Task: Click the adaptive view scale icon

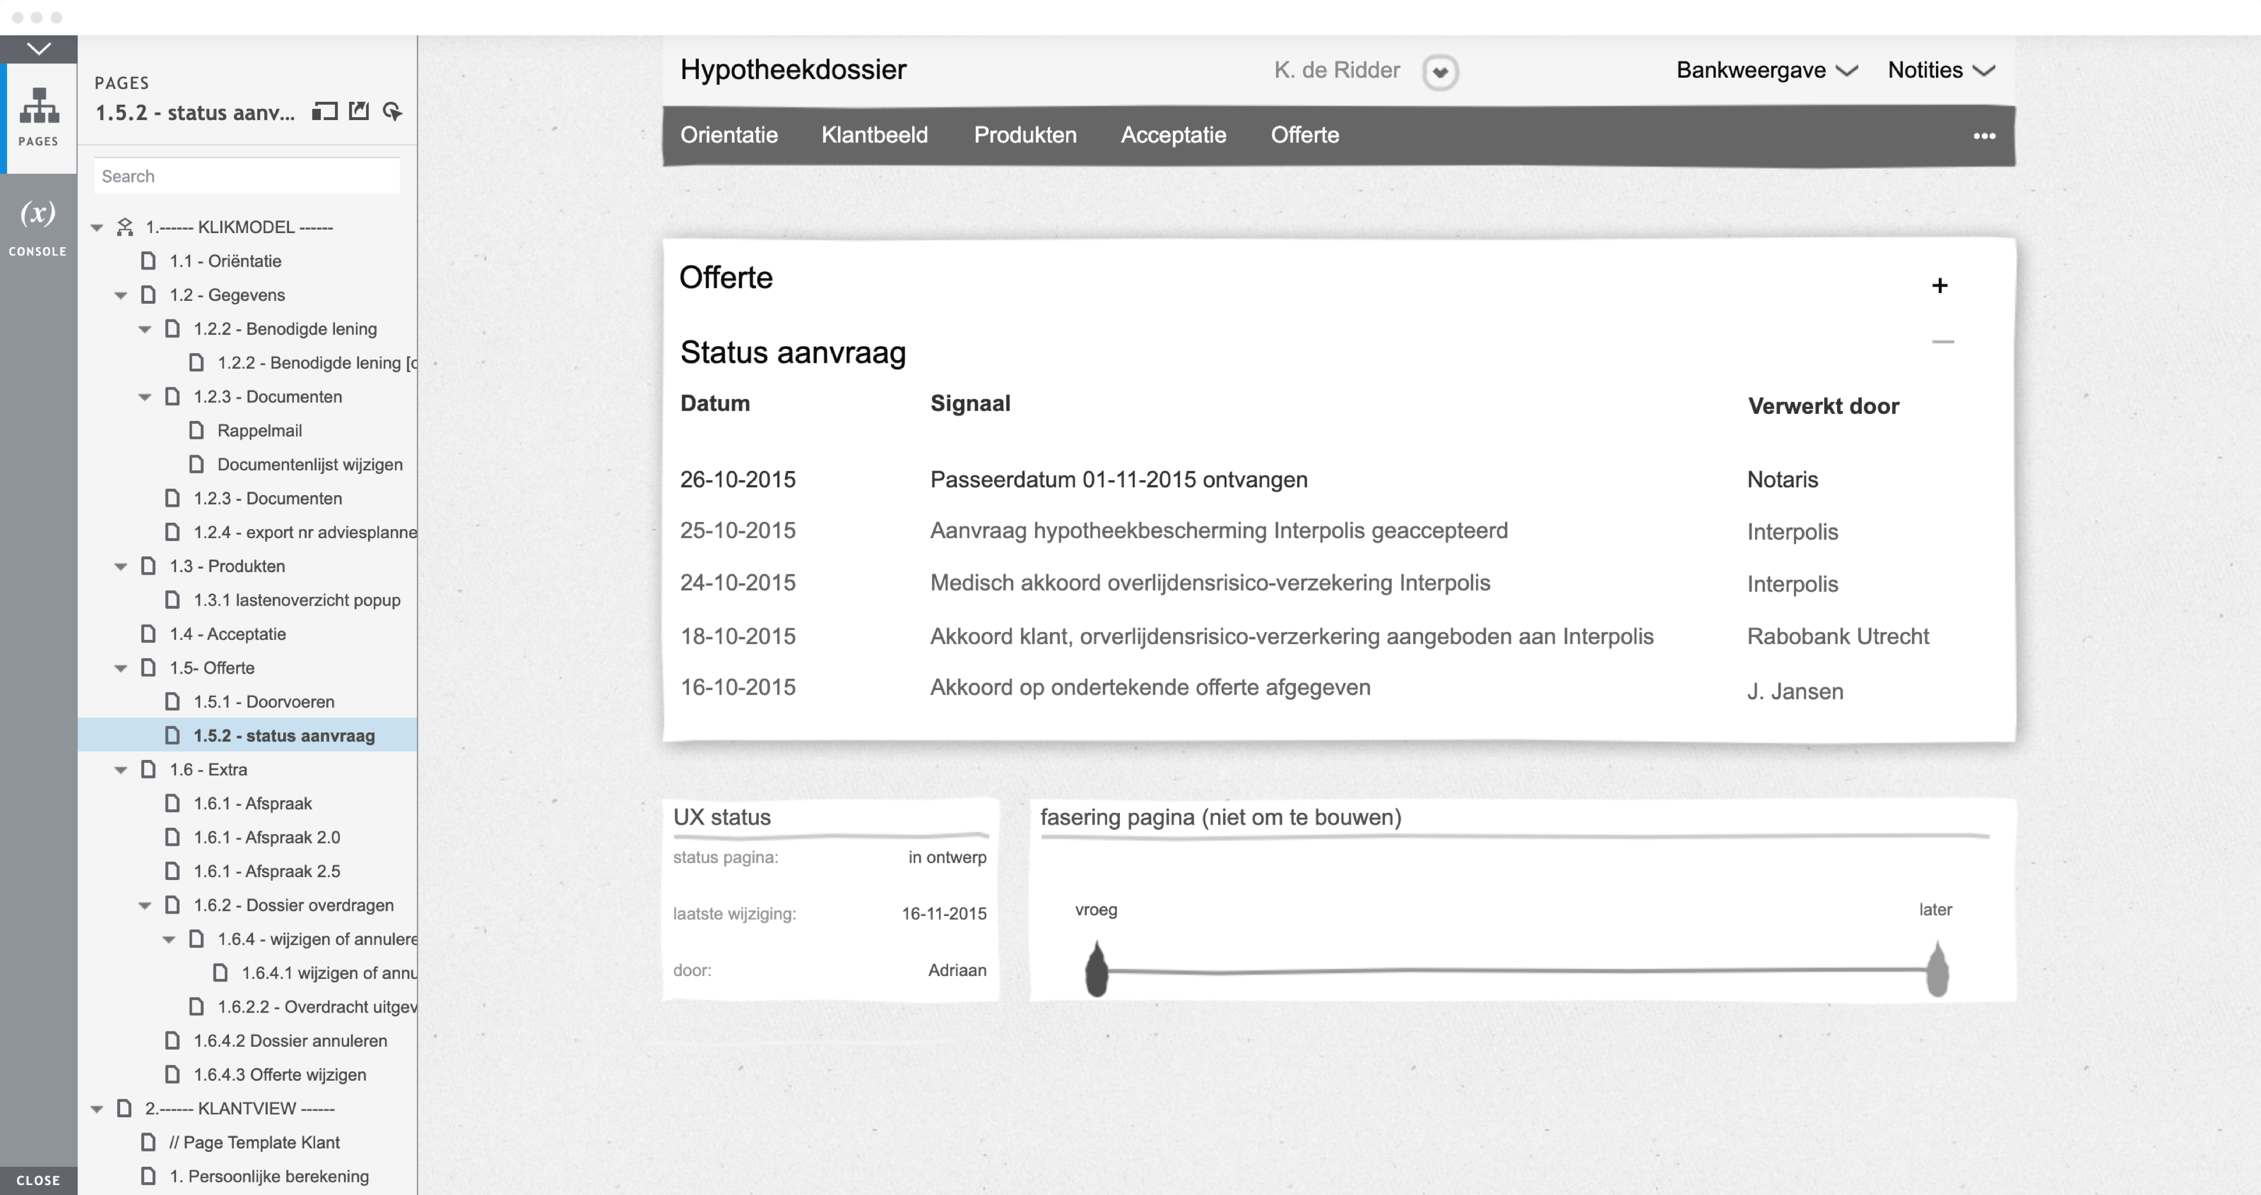Action: 325,111
